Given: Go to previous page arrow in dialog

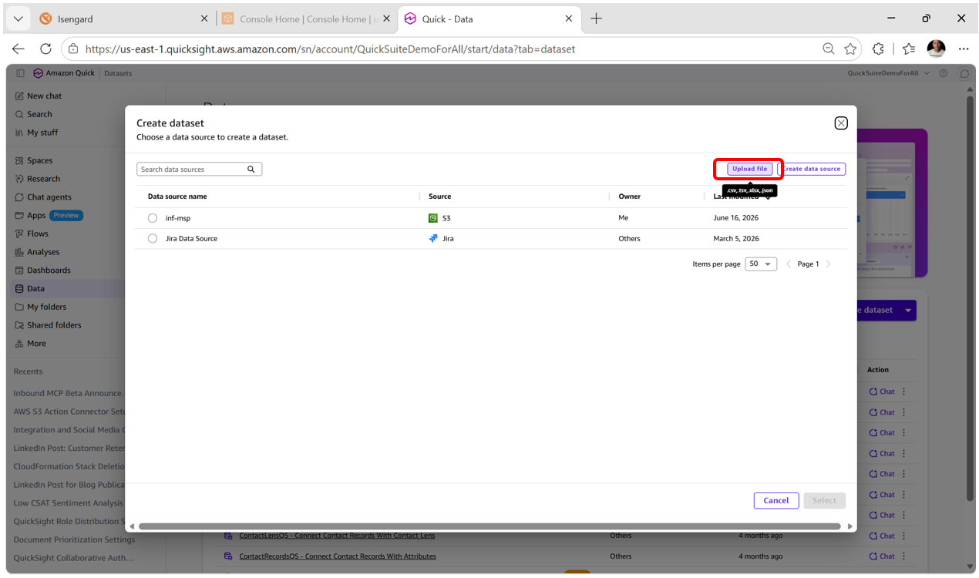Looking at the screenshot, I should point(789,264).
